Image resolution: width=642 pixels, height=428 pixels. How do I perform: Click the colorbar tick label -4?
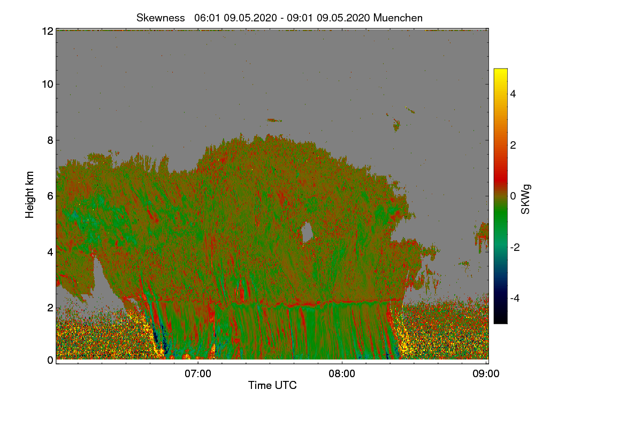point(515,298)
